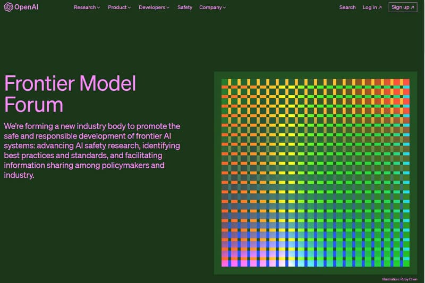This screenshot has height=283, width=425.
Task: Select the Frontier Model Forum heading
Action: click(70, 93)
